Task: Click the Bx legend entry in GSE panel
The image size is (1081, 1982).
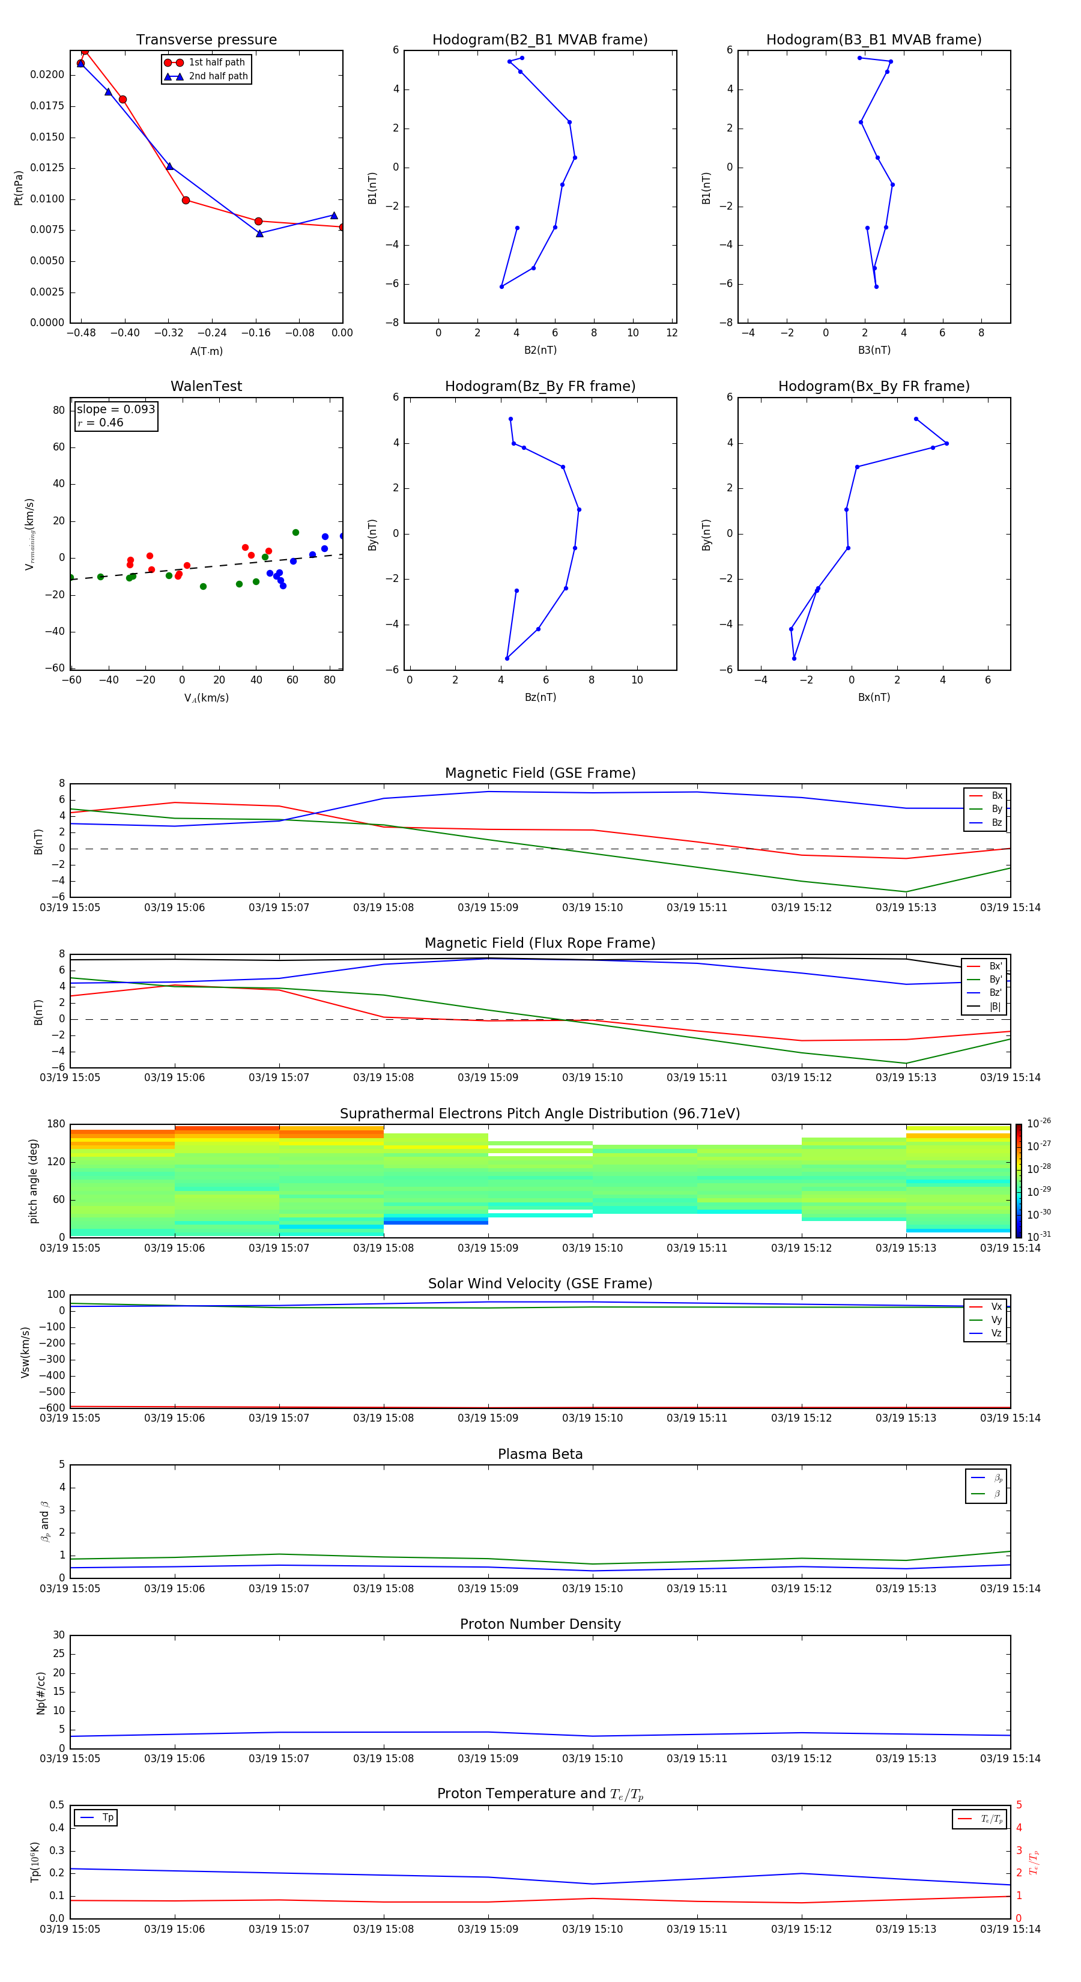Action: 986,796
